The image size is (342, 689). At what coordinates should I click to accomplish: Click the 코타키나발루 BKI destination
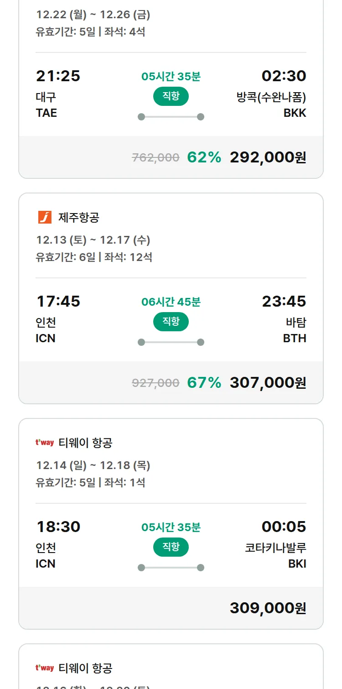pos(275,555)
